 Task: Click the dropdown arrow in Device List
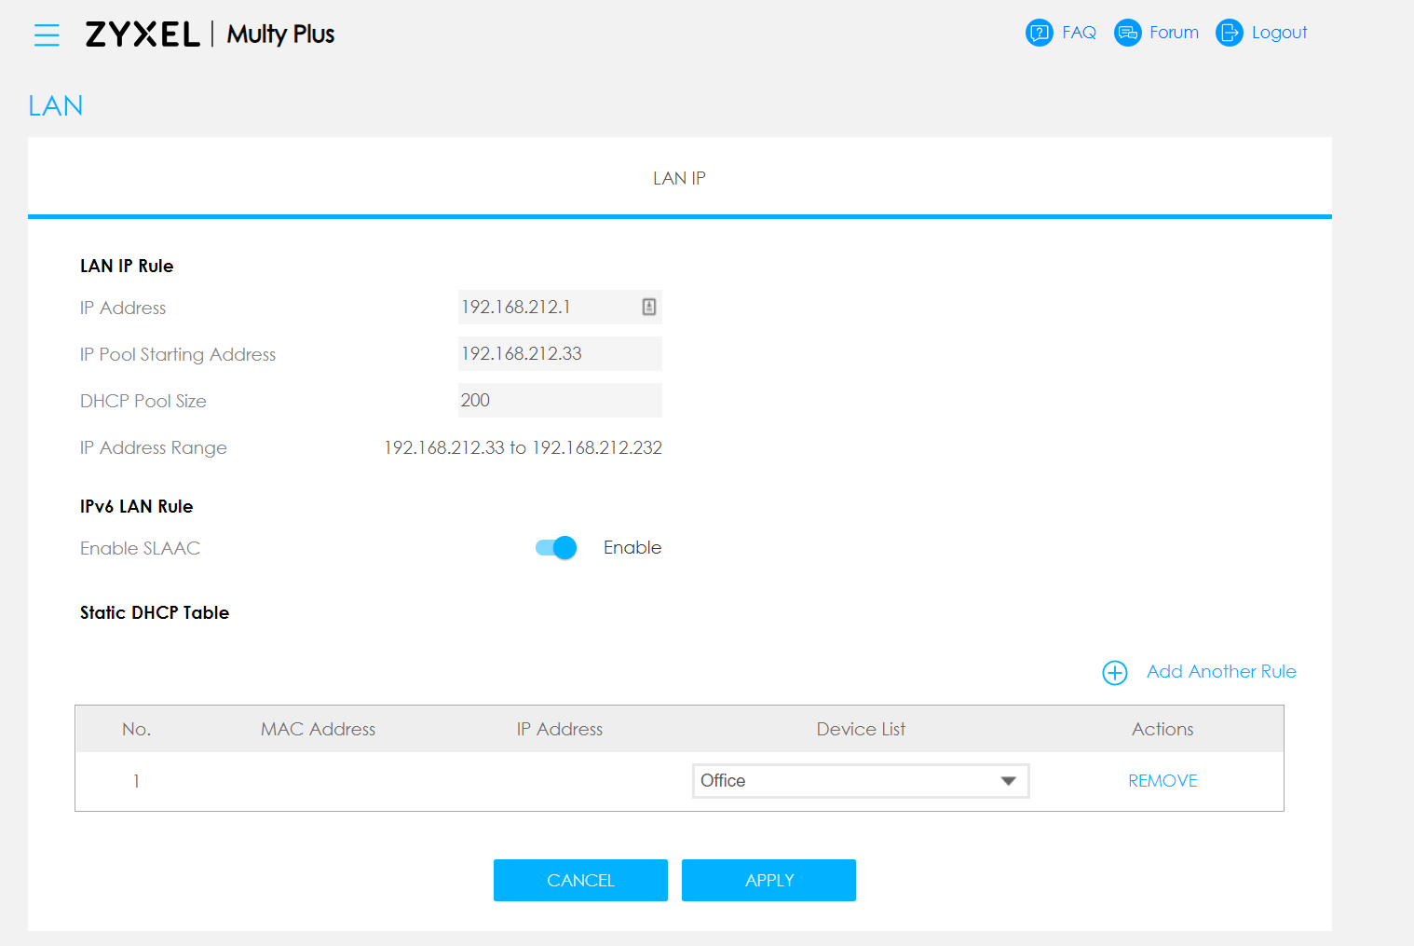click(1008, 781)
